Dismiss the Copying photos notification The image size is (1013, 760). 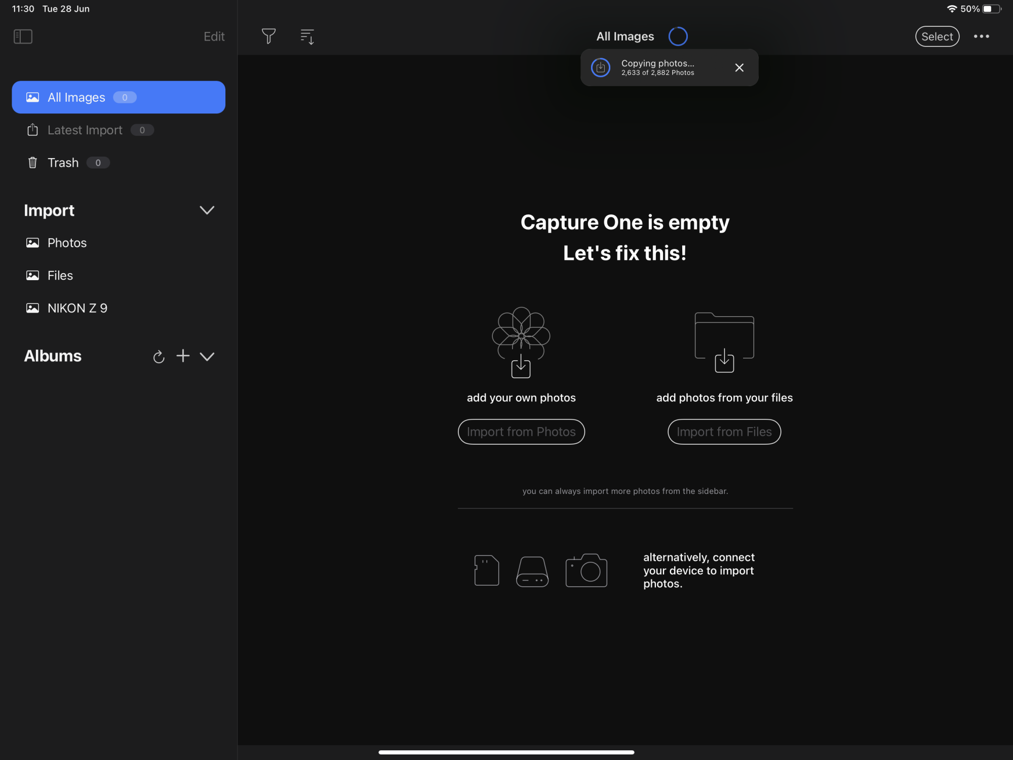(x=739, y=67)
